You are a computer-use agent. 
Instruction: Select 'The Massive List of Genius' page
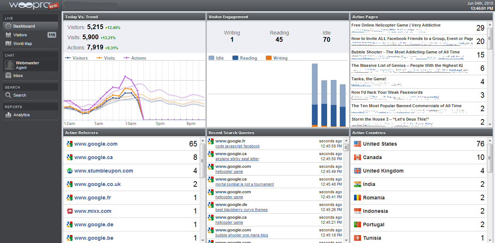418,68
